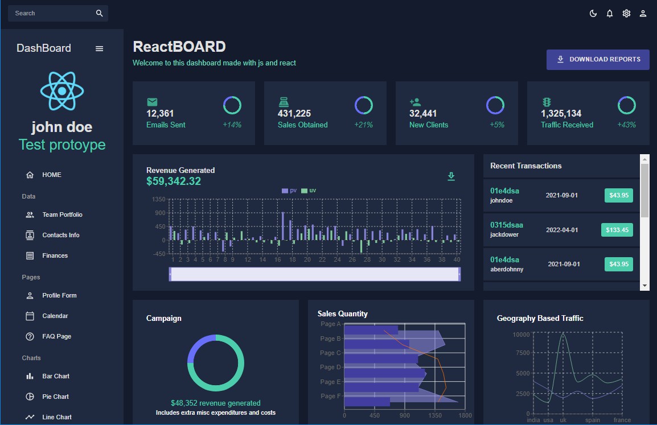The image size is (657, 425).
Task: Click the download icon on Revenue Generated chart
Action: tap(451, 176)
